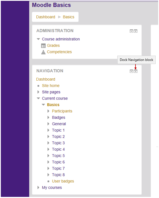The width and height of the screenshot is (159, 198).
Task: Expand Topic 8 arrow
Action: point(48,175)
